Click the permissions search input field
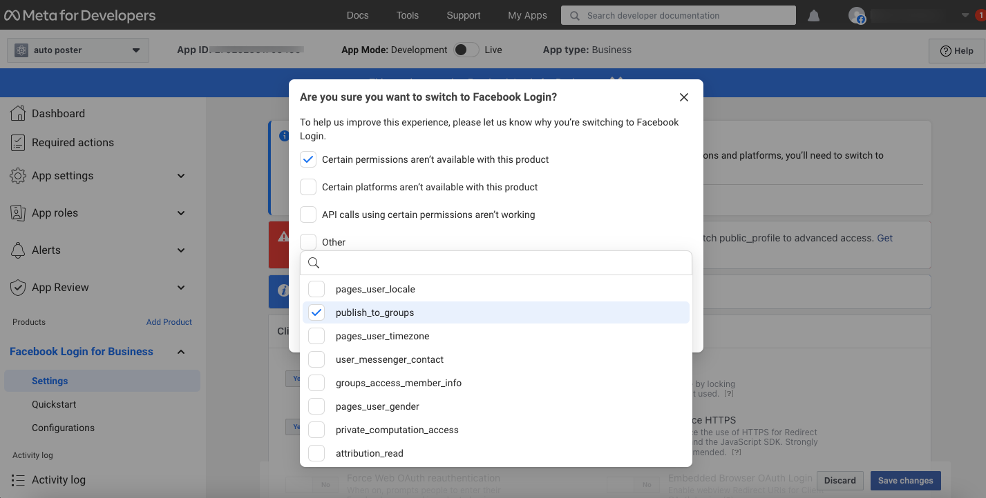Screen dimensions: 986x498 pyautogui.click(x=496, y=263)
